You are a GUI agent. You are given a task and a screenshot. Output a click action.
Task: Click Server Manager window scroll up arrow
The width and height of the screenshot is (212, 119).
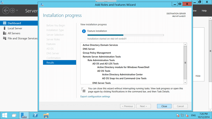click(210, 18)
